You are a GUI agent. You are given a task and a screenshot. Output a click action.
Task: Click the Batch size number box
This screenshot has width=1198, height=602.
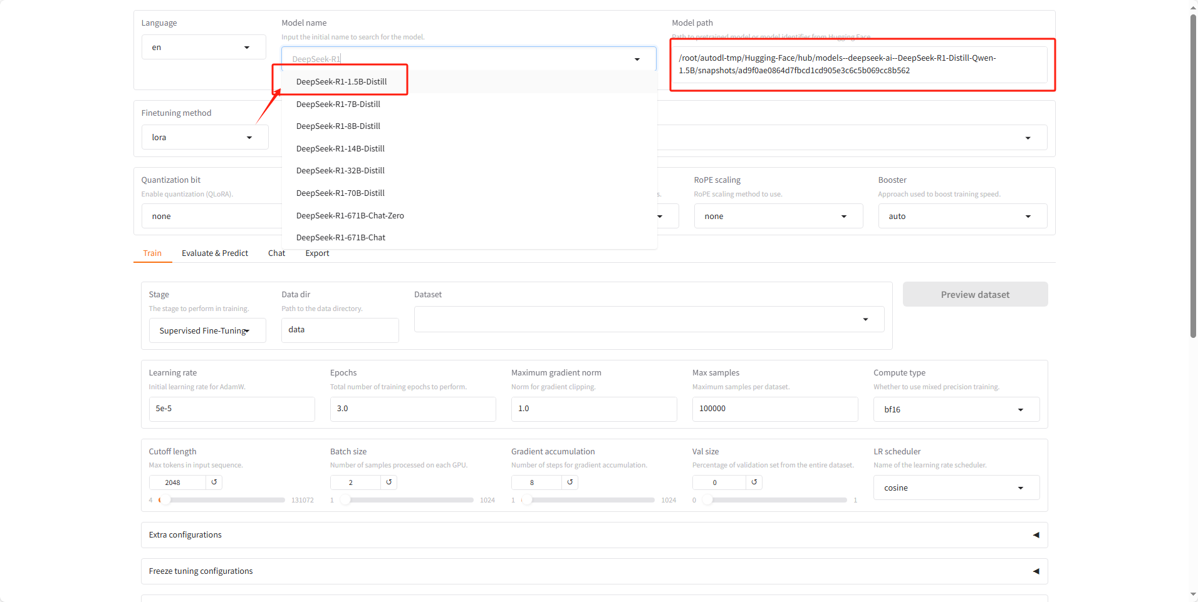click(x=355, y=482)
